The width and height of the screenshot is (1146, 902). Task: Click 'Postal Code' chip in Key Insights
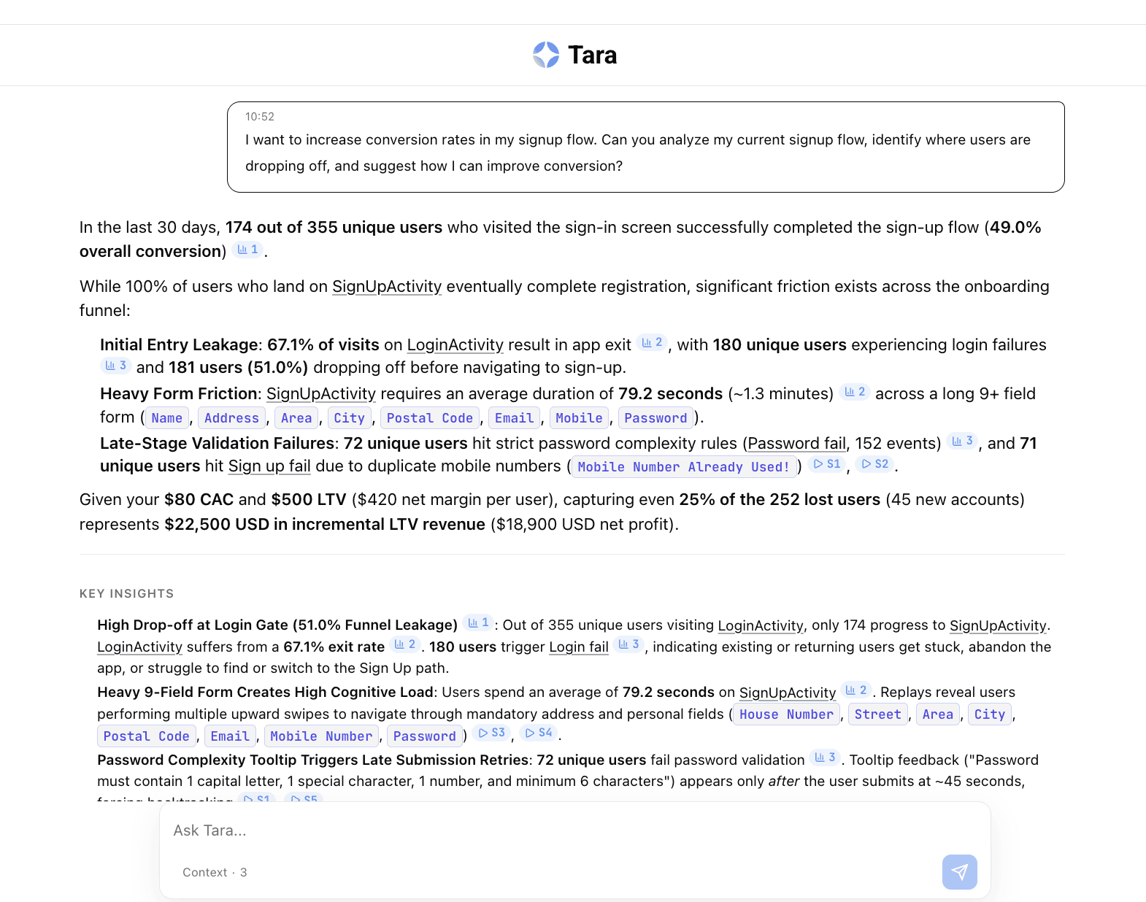pyautogui.click(x=147, y=736)
